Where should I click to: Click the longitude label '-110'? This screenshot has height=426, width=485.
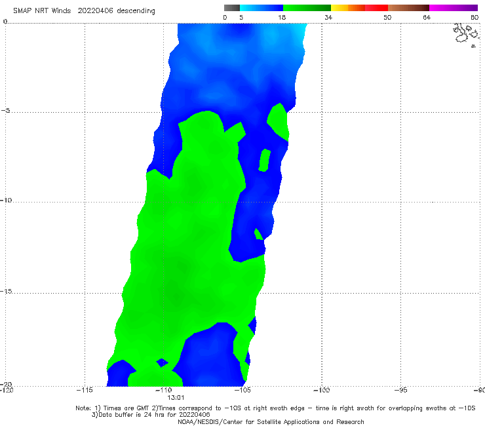pos(163,390)
